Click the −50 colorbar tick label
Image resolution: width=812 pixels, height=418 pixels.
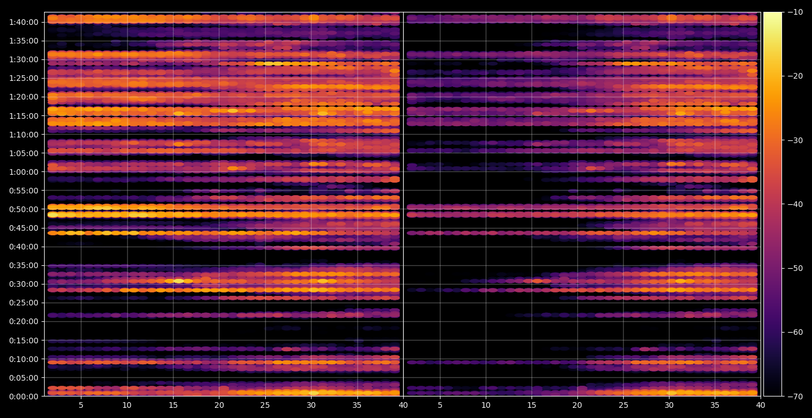point(795,268)
